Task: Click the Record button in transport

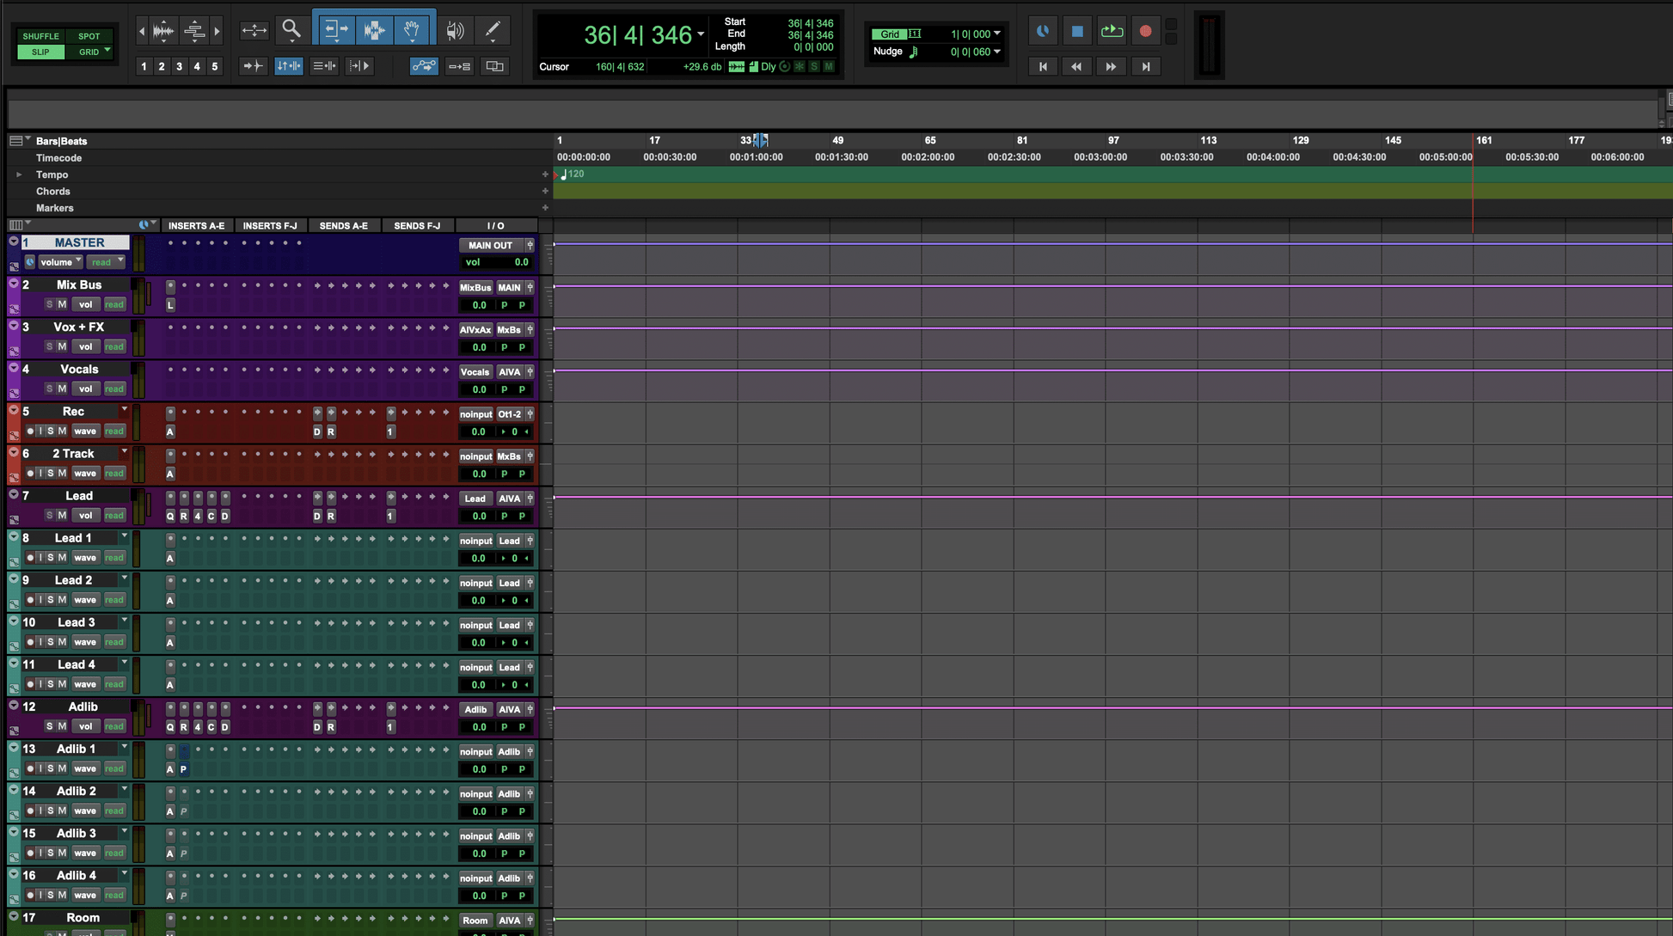Action: click(x=1145, y=31)
